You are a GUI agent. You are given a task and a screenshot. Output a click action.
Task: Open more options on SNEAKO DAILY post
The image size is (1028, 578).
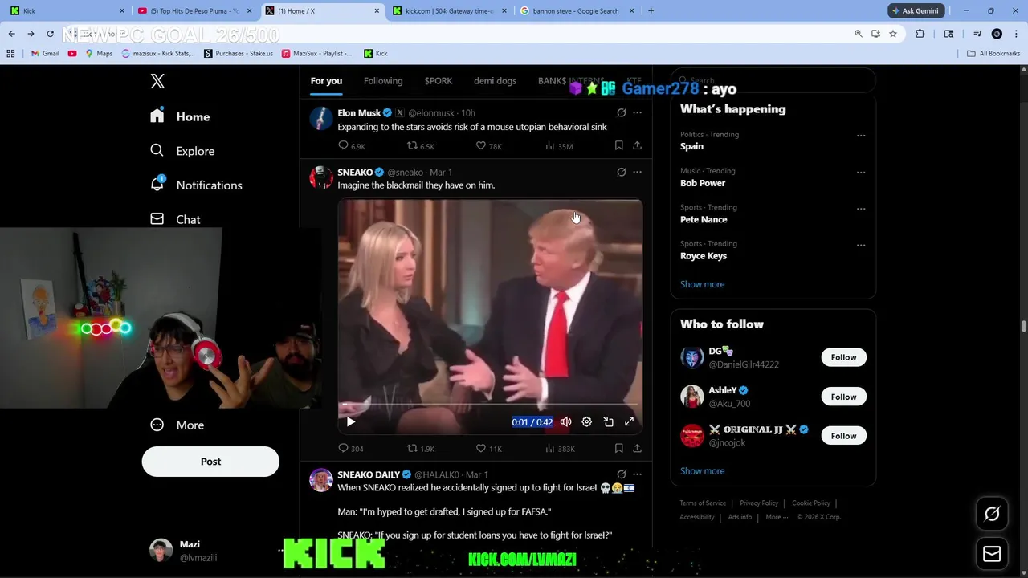[x=637, y=474]
